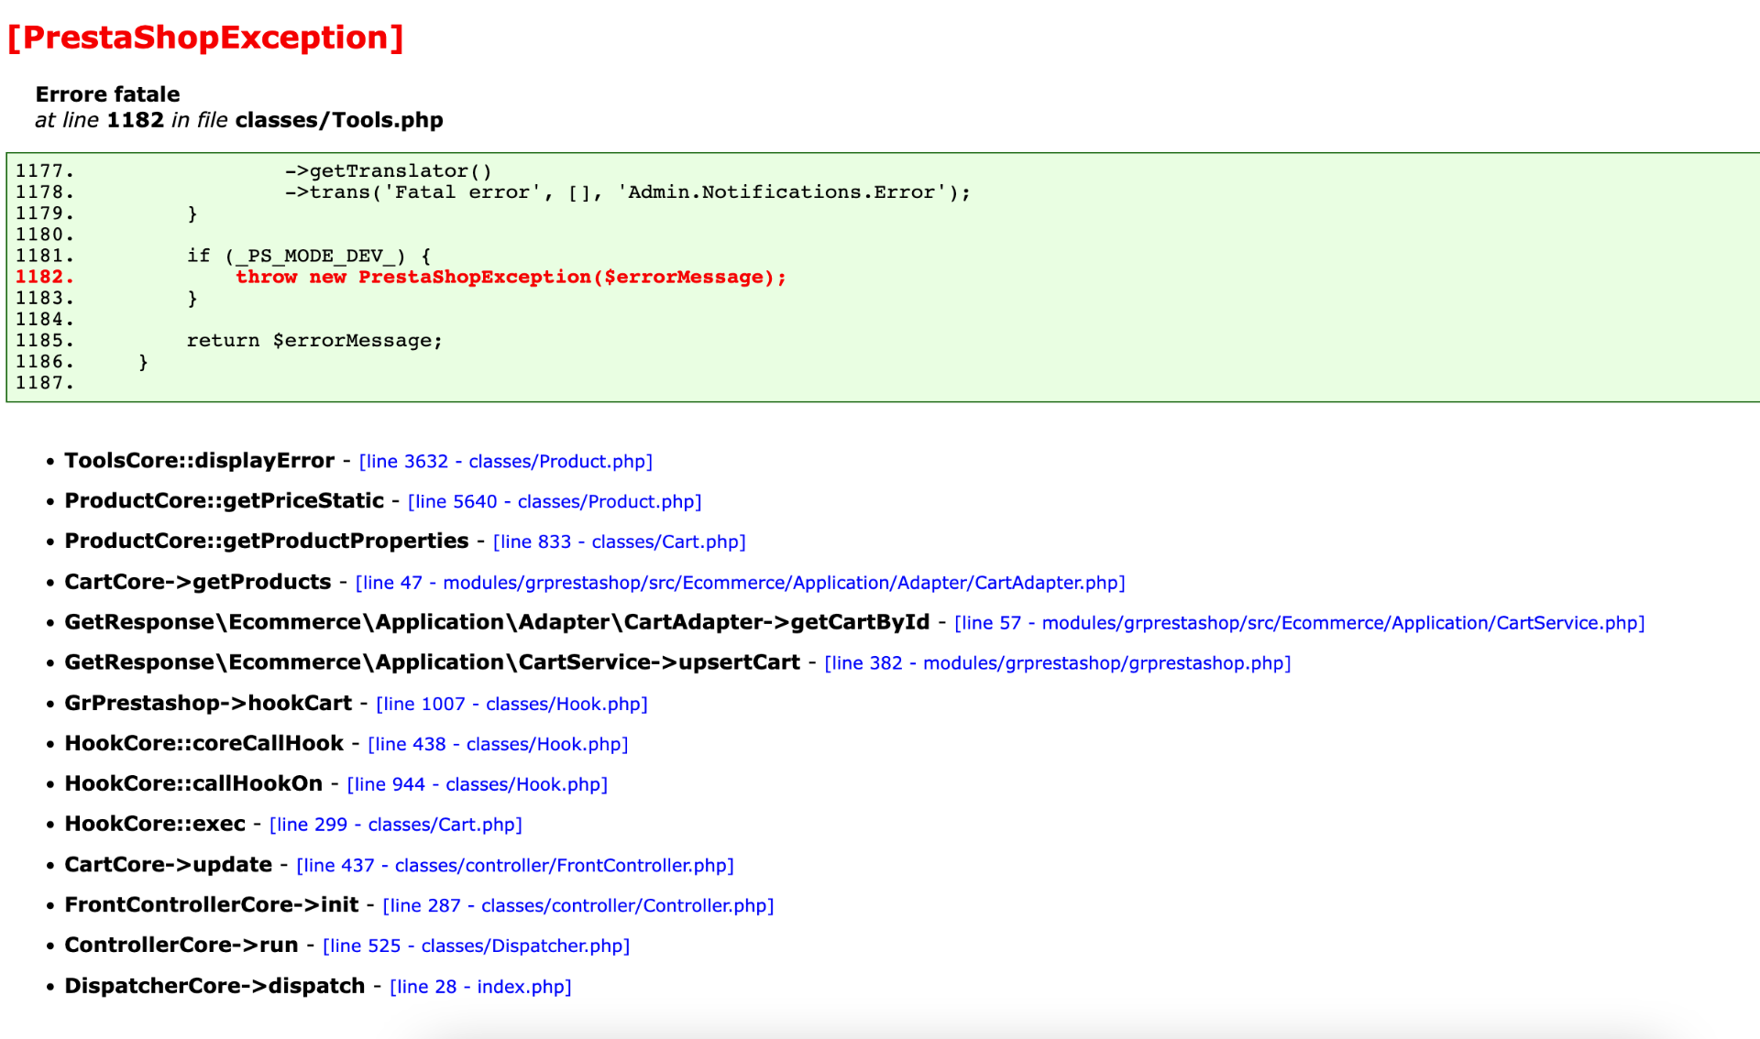Open the line 1007 classes/Hook.php link
Screen dimensions: 1760x1039
tap(511, 705)
